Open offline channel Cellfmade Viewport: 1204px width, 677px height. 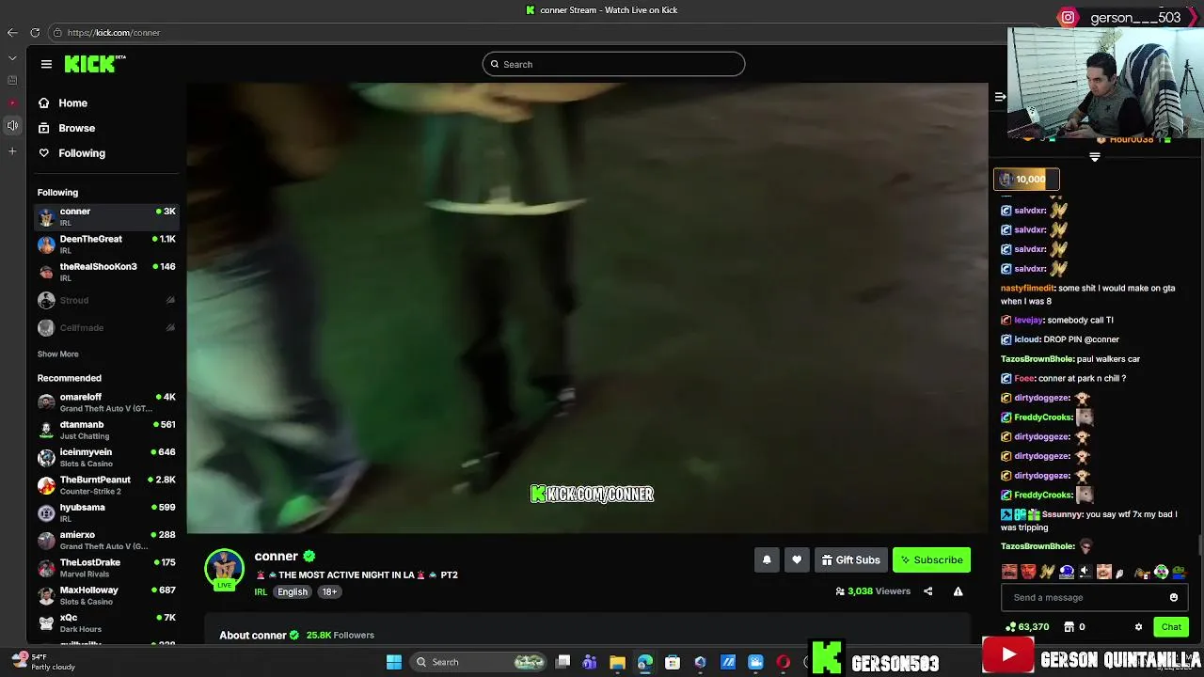pos(106,327)
